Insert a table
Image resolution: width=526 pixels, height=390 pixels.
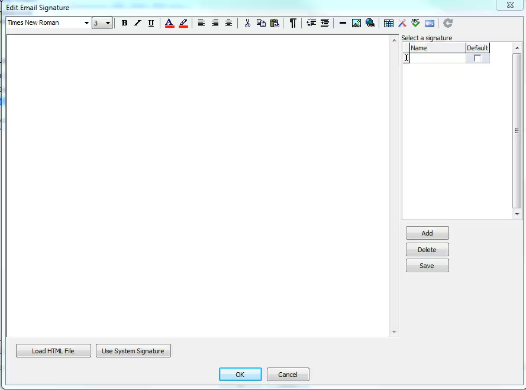coord(389,23)
